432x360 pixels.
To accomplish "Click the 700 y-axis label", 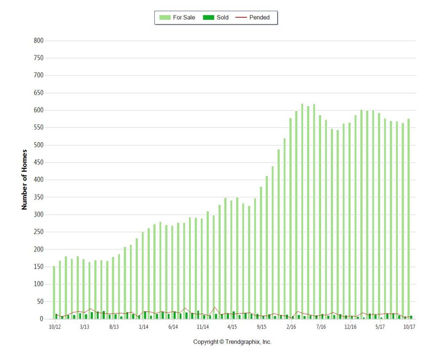I will coord(38,75).
